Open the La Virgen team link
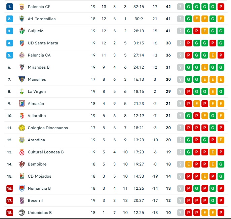This screenshot has width=231, height=219. (x=37, y=92)
